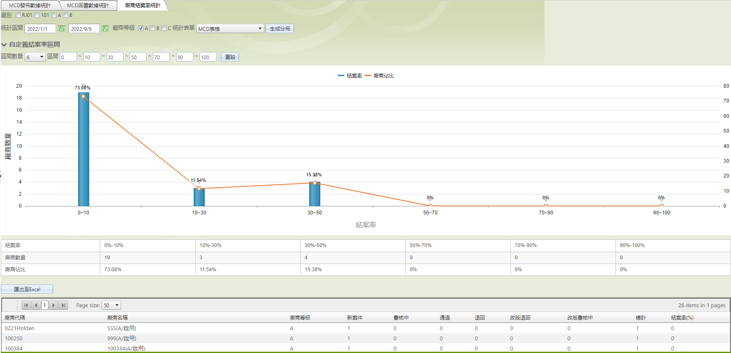Click the 30~50 bar in chart
The image size is (731, 353).
[315, 194]
